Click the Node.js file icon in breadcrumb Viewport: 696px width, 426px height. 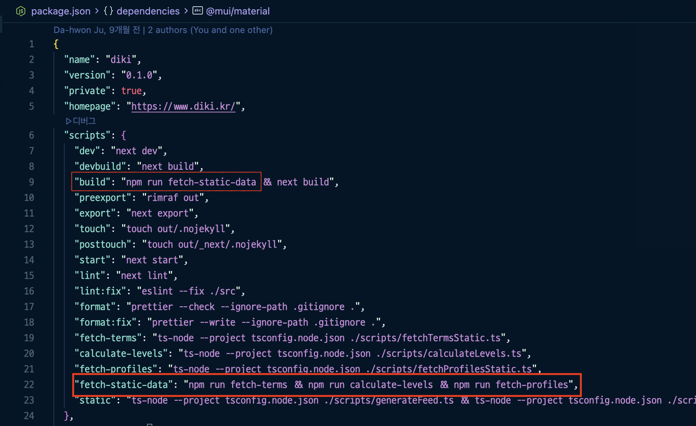(21, 11)
